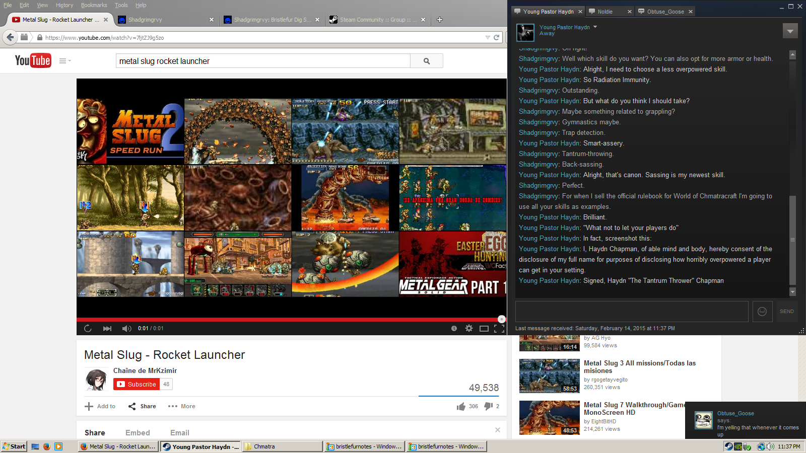Dislike the video with thumbs down
Screen dimensions: 806x453
point(488,406)
